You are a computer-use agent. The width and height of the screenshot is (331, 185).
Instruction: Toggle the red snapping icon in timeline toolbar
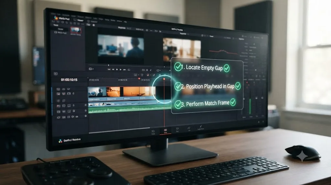point(148,75)
